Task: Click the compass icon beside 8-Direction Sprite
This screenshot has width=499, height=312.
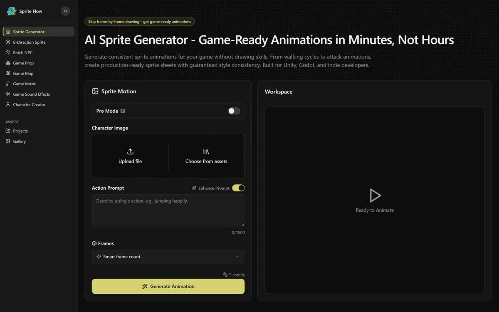Action: 8,42
